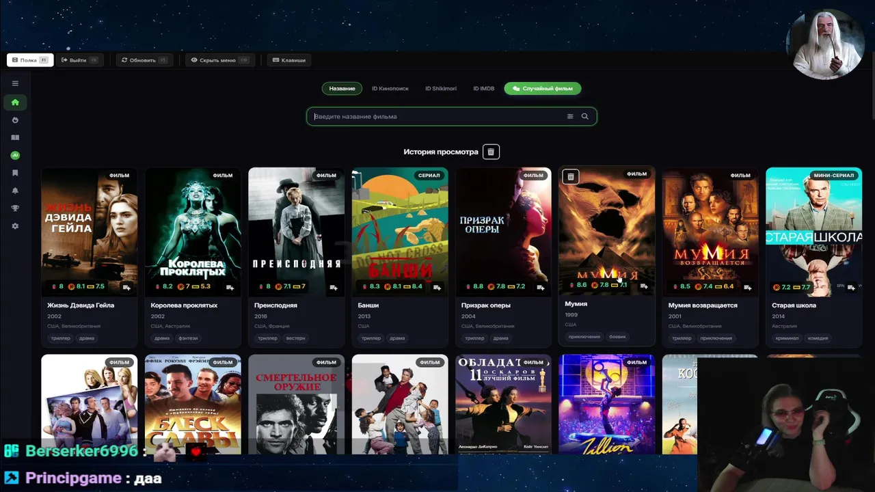Select криминал tag on Старая школа
The image size is (875, 492).
(x=786, y=338)
